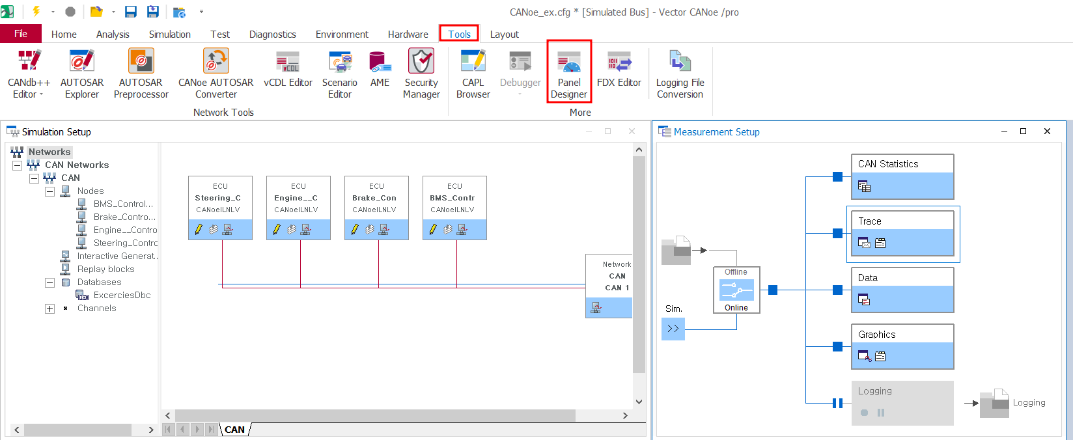The width and height of the screenshot is (1073, 440).
Task: Open the CANdb++ Editor tool
Action: (29, 74)
